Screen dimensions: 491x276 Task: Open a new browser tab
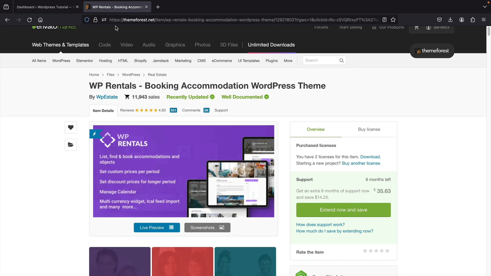pos(158,7)
